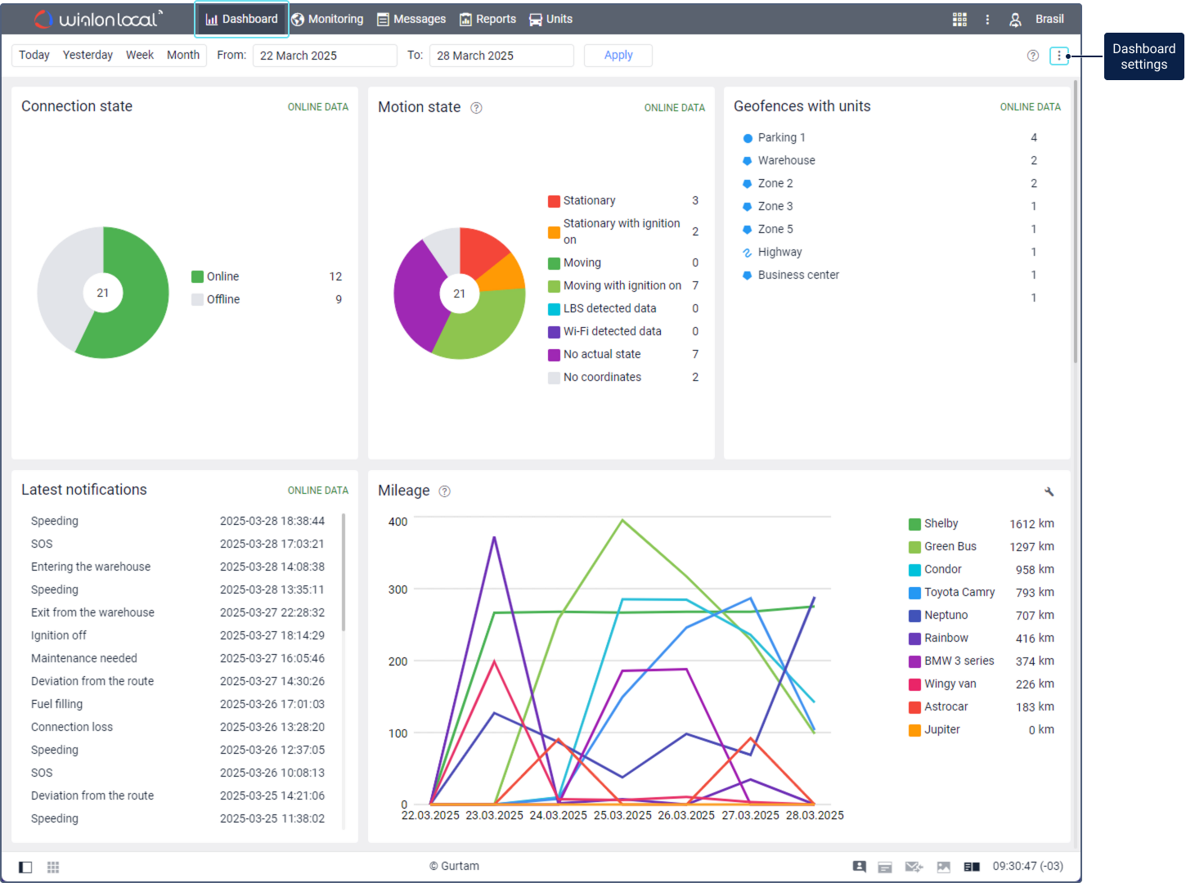Click the Latest notifications scrollbar

344,572
